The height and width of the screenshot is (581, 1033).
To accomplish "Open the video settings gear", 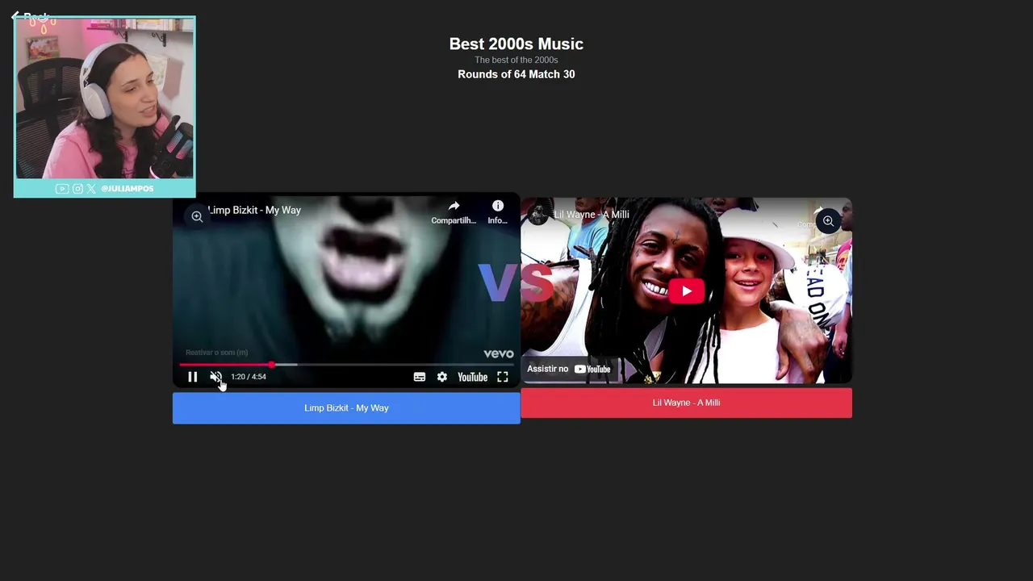I will (x=442, y=377).
